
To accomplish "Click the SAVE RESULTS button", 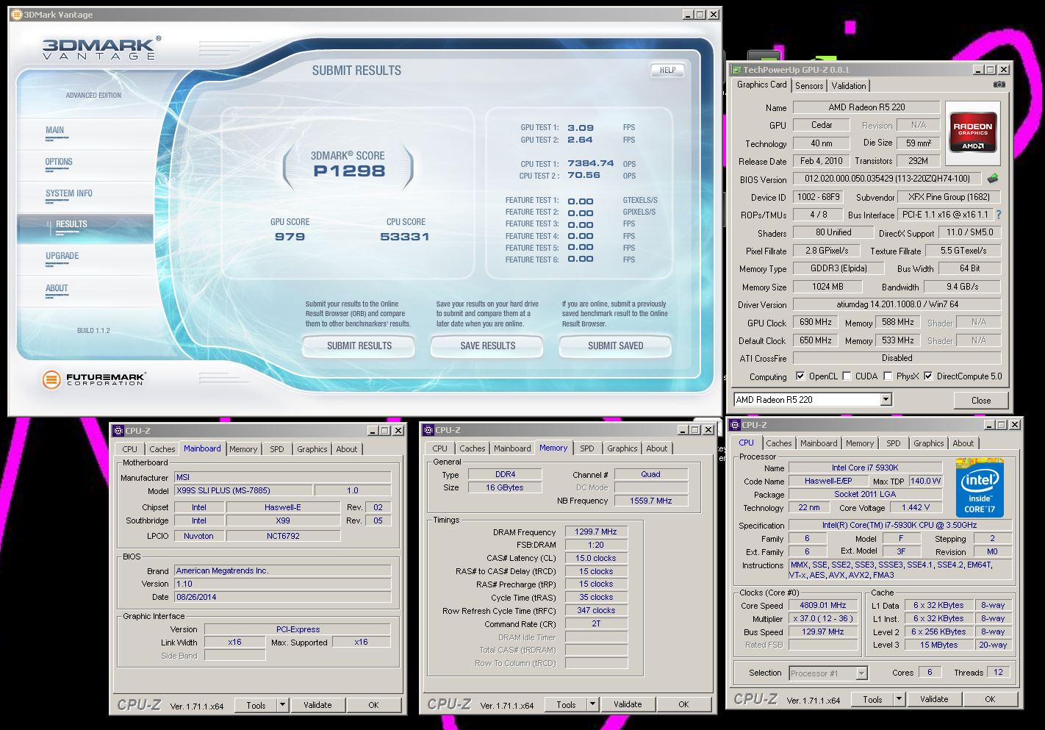I will tap(487, 346).
